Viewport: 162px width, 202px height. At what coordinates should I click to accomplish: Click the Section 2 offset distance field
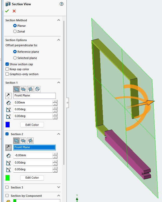(x=33, y=155)
